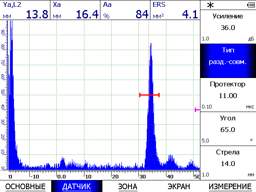Click the magenta level marker at right edge

click(x=197, y=110)
